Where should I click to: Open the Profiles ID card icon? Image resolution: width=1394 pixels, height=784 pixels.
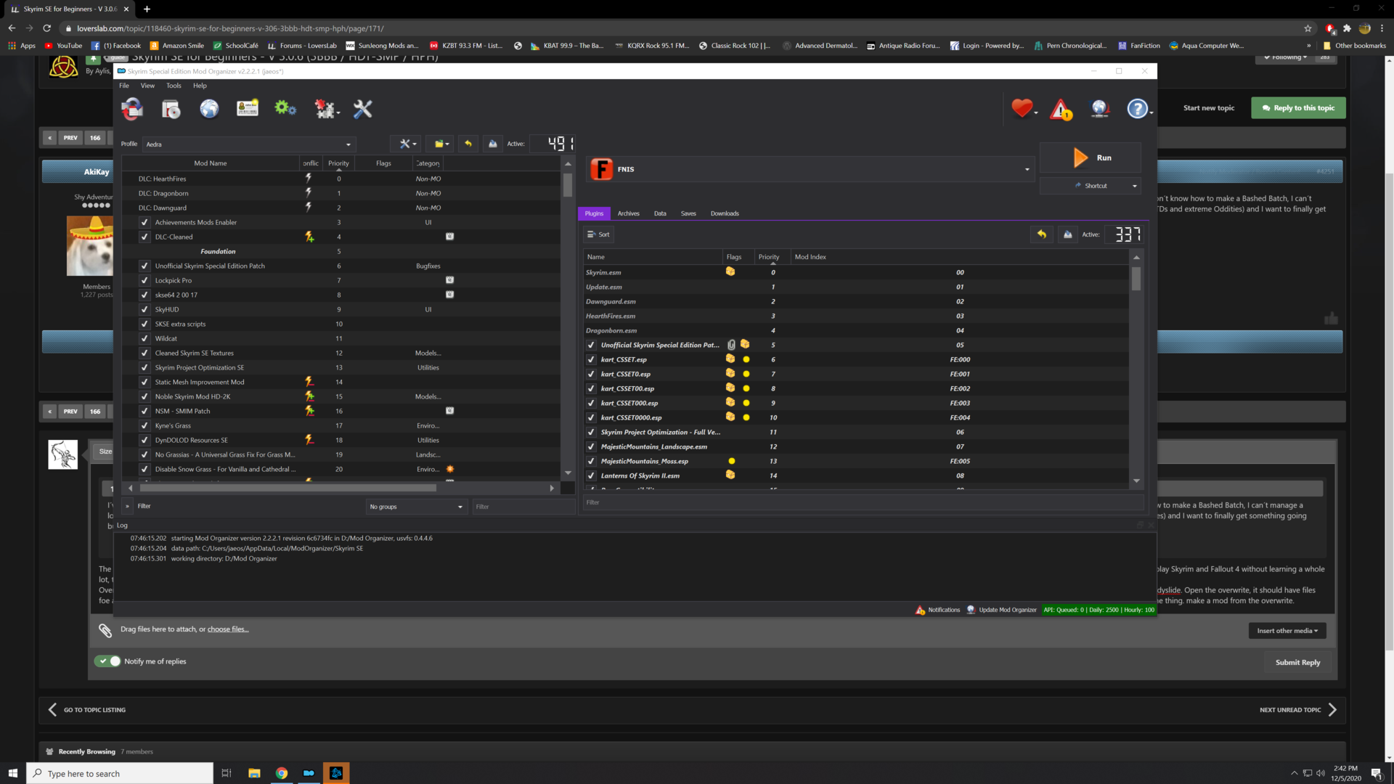point(248,109)
